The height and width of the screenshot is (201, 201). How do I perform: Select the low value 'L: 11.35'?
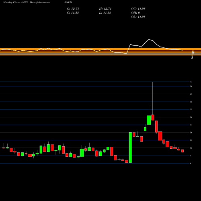click(105, 13)
